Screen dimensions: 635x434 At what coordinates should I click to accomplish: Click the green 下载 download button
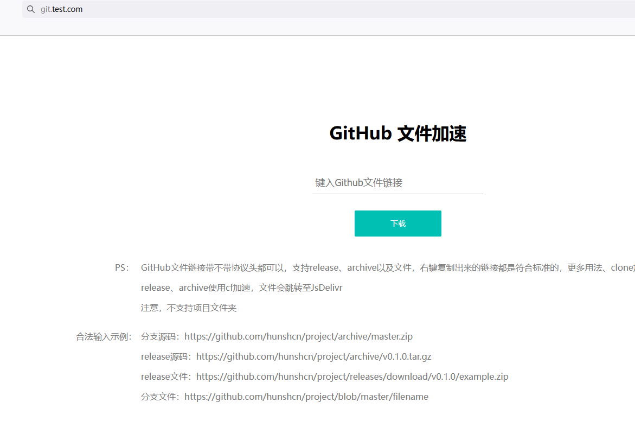[x=397, y=224]
